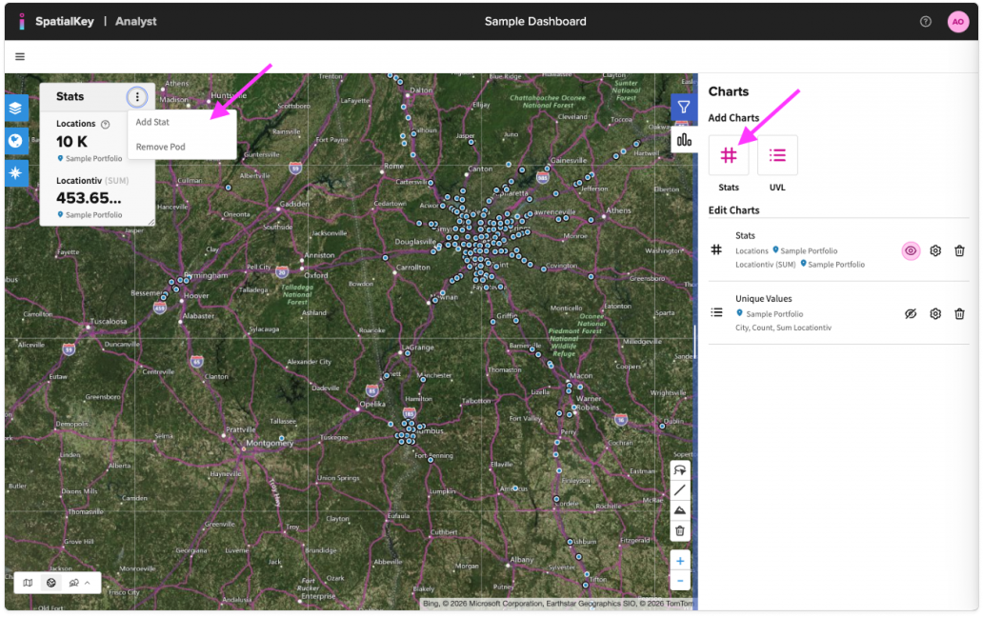Delete the Unique Values chart via its trash icon
Viewport: 983px width, 617px height.
click(961, 312)
